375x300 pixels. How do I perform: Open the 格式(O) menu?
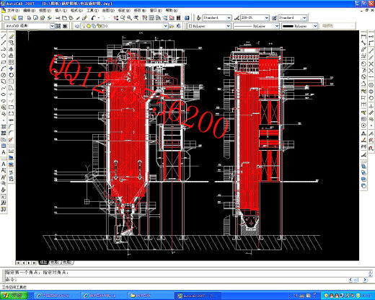[x=76, y=11]
